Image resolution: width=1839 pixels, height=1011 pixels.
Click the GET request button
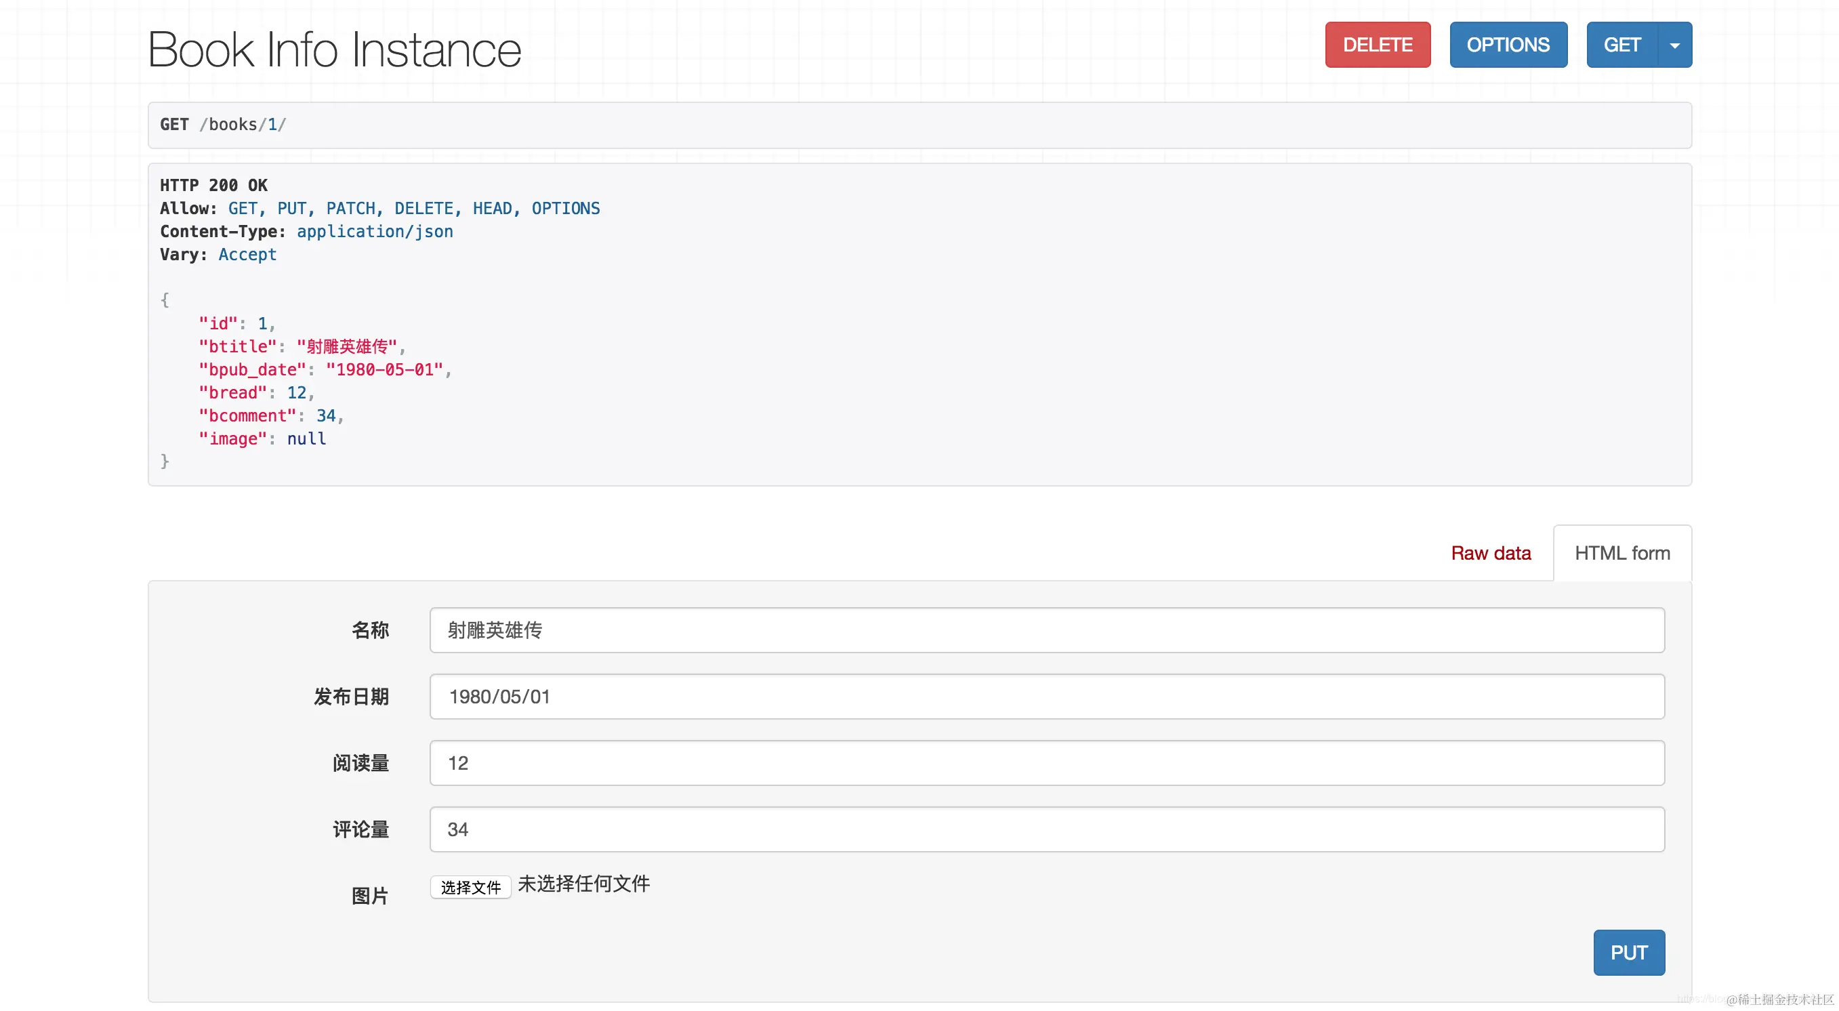(x=1621, y=45)
